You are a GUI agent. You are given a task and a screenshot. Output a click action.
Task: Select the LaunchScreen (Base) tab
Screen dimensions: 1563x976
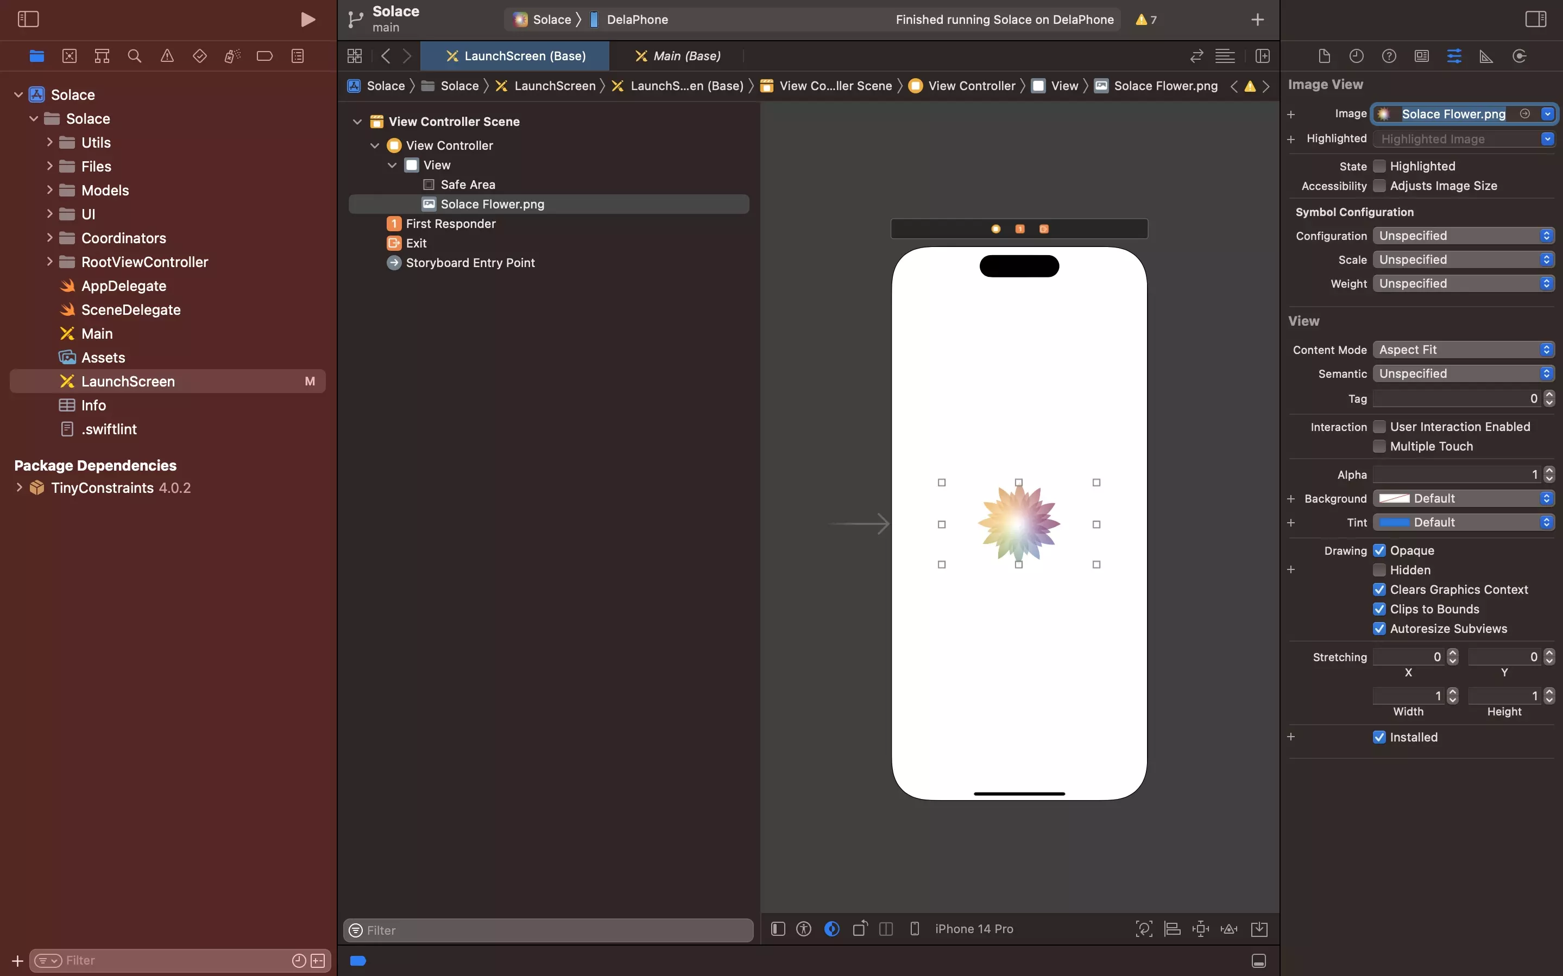(515, 56)
